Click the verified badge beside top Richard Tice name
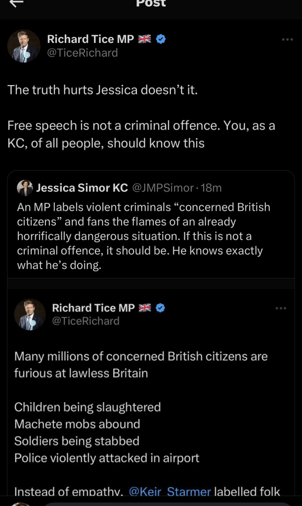 [161, 39]
